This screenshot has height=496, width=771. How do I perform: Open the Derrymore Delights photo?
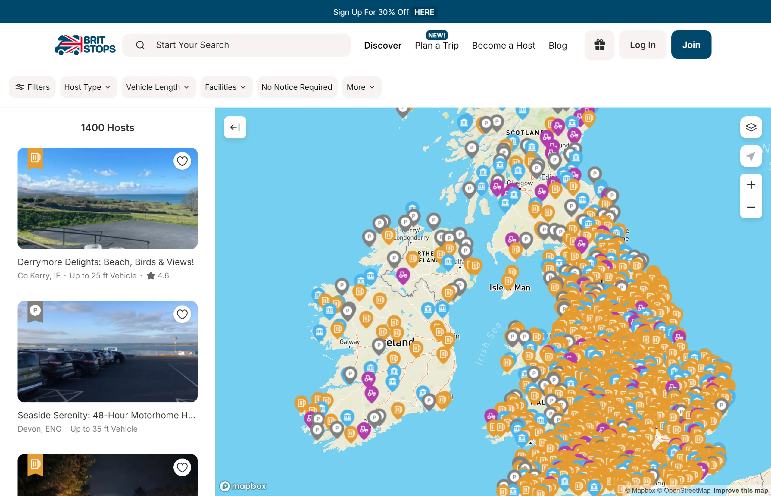tap(108, 198)
